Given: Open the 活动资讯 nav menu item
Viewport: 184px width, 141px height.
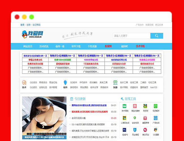Looking at the screenshot, I should [44, 46].
